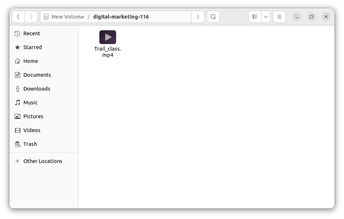Open Other Locations
The image size is (344, 219).
pyautogui.click(x=42, y=161)
